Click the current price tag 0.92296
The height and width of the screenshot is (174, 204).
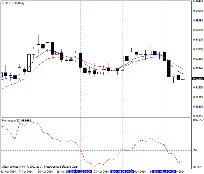(x=198, y=79)
